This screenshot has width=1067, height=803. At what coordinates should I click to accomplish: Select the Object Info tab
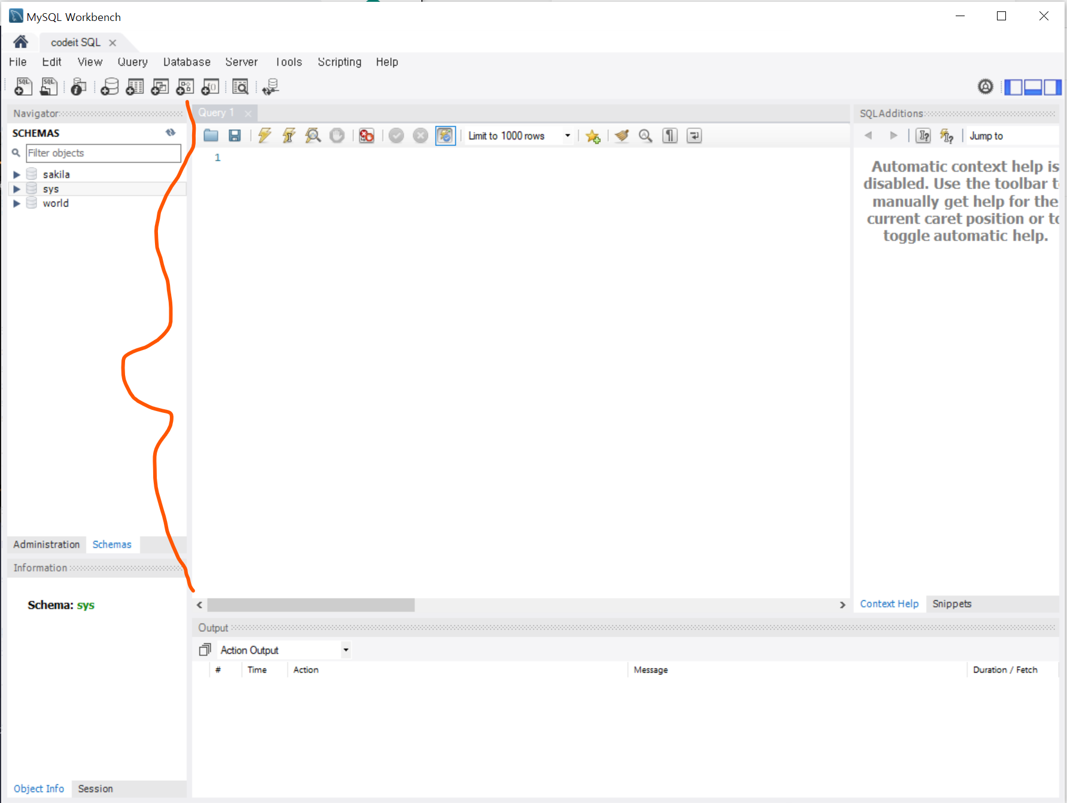(39, 789)
